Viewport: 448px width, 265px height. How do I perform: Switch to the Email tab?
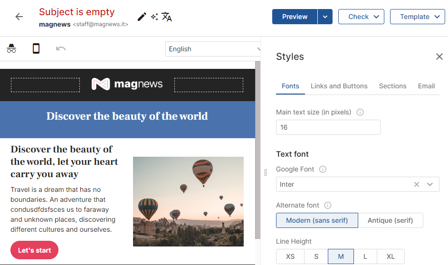(x=426, y=86)
